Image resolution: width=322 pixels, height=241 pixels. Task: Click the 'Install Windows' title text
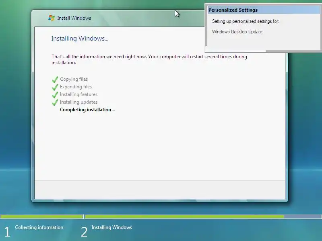[74, 18]
